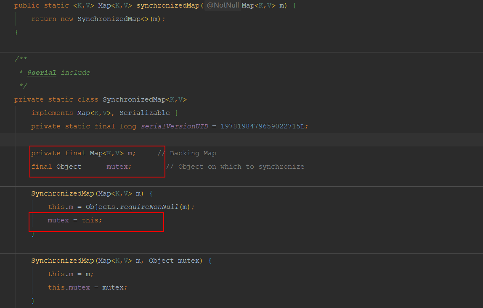This screenshot has width=483, height=308.
Task: Click the include text in the Javadoc comment
Action: 76,72
